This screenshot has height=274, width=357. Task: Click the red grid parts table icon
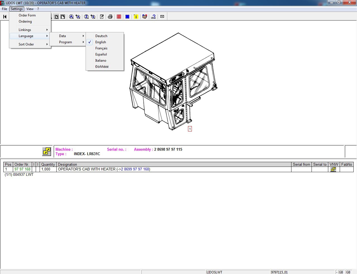pos(119,16)
